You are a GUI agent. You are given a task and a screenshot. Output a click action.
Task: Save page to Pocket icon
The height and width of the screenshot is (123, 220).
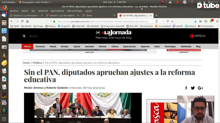pyautogui.click(x=168, y=21)
